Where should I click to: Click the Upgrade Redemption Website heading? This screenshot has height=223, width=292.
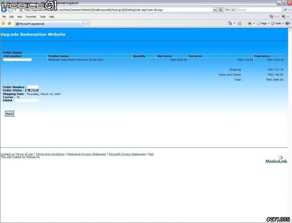[33, 34]
